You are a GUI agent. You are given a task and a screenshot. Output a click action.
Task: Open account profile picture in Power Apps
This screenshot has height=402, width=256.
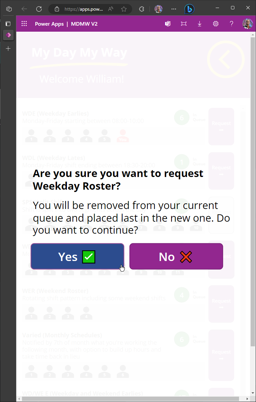(x=247, y=24)
